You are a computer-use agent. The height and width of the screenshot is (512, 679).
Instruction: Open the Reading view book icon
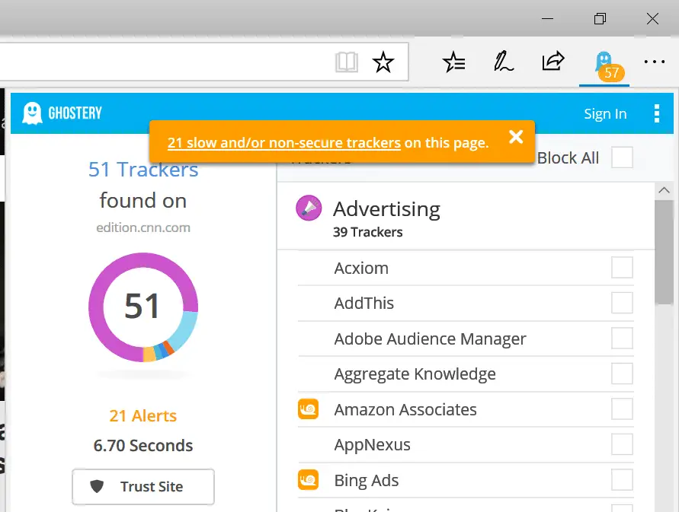pyautogui.click(x=347, y=62)
